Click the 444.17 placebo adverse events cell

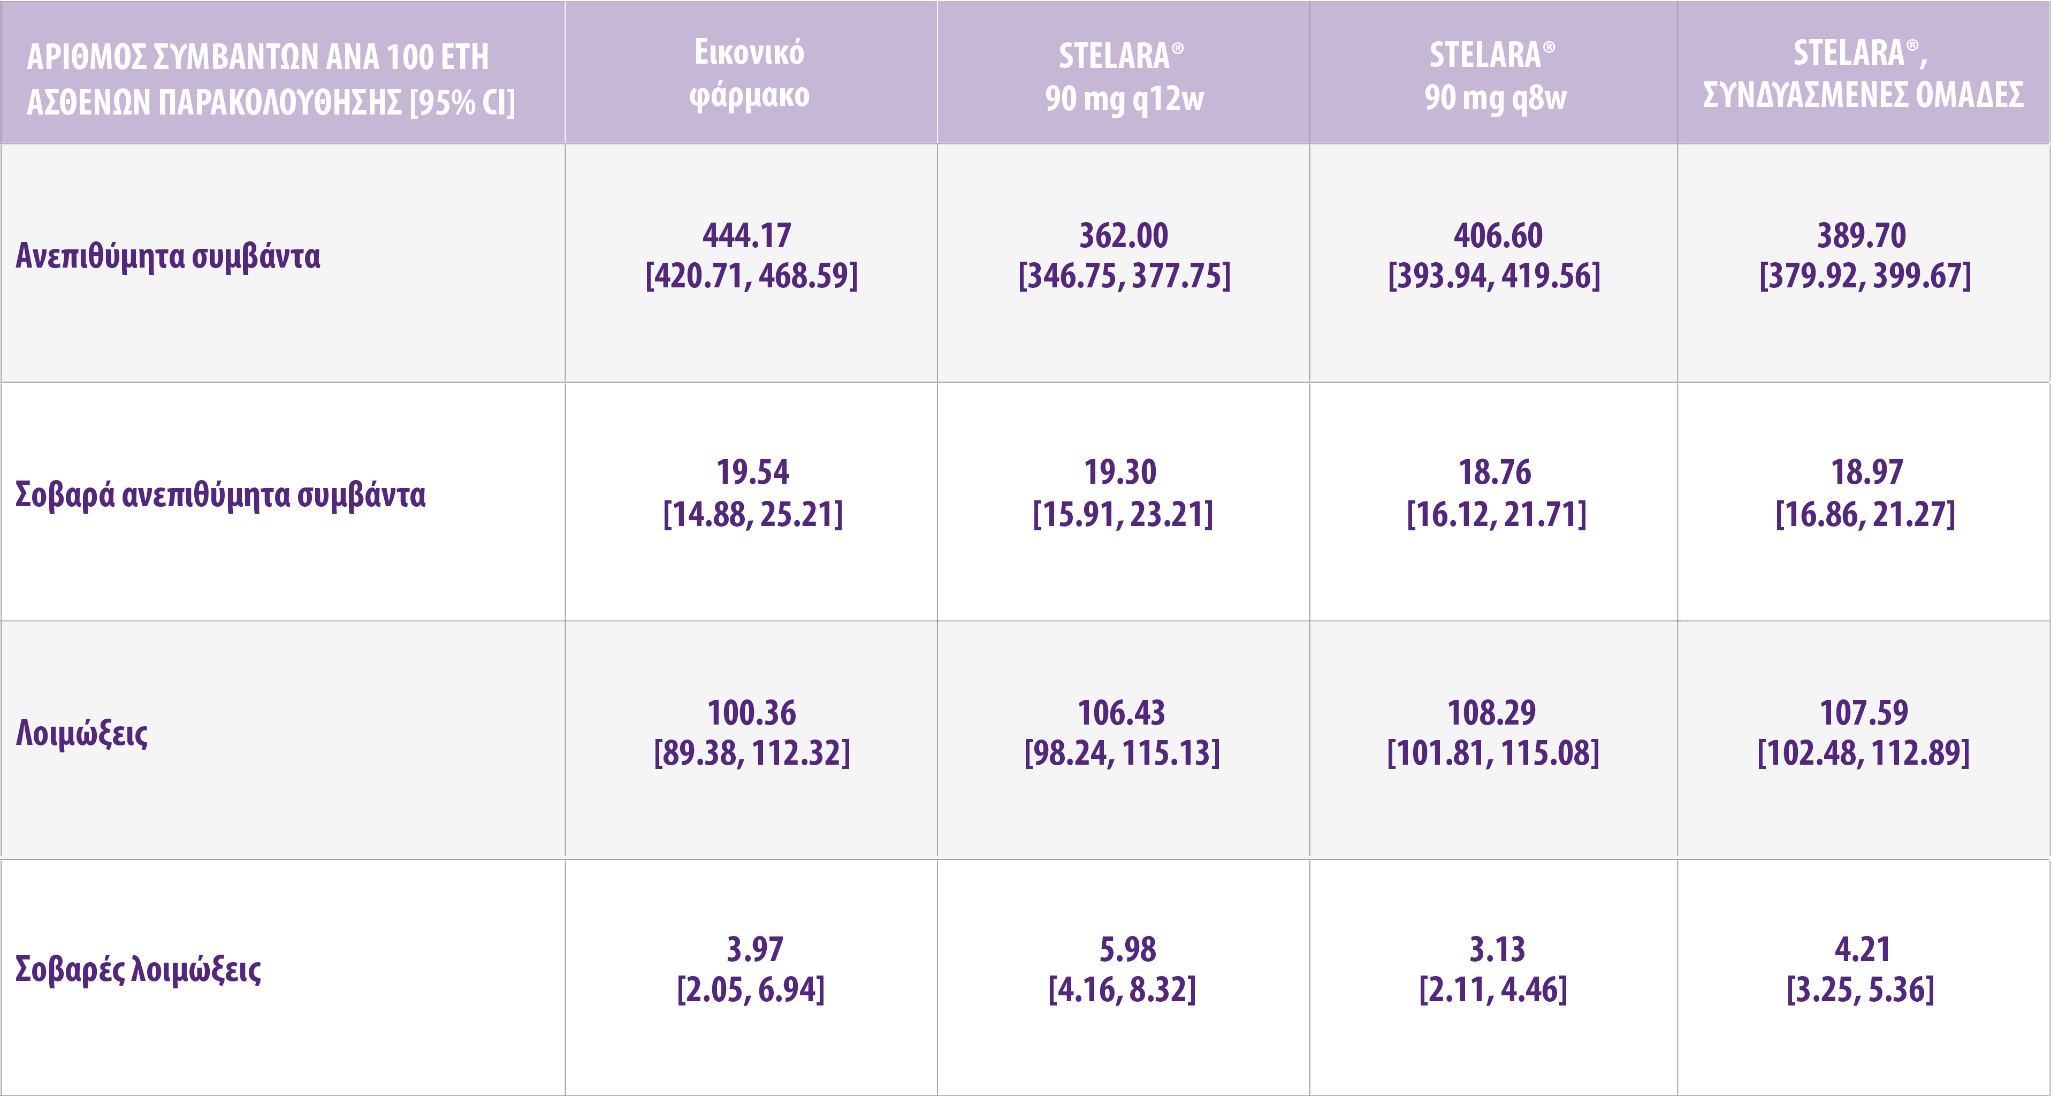pos(751,256)
